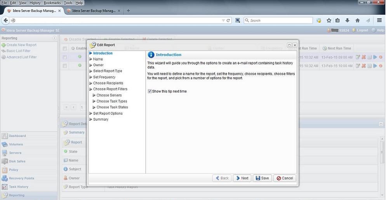Go to the Set Report Options step
The width and height of the screenshot is (386, 200).
tap(108, 113)
